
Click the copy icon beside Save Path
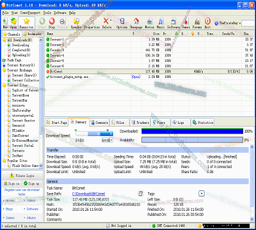pos(140,194)
